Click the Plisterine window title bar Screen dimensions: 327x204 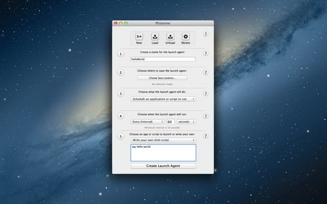(163, 23)
